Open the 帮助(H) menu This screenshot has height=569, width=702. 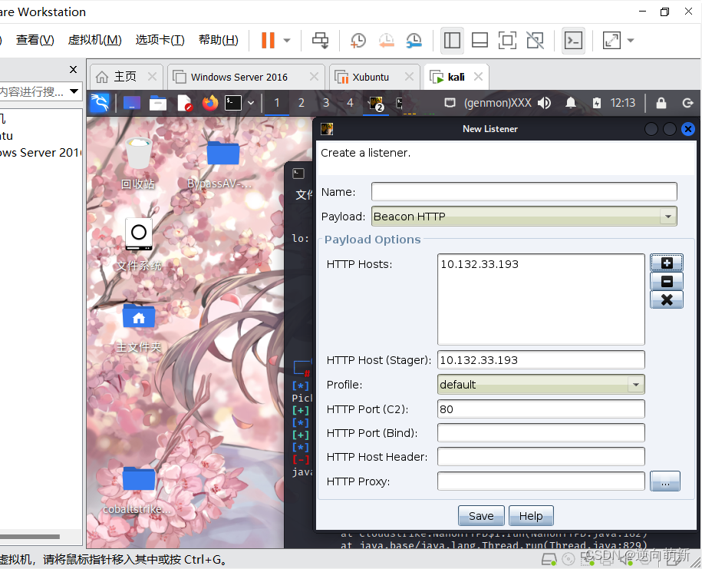coord(219,40)
